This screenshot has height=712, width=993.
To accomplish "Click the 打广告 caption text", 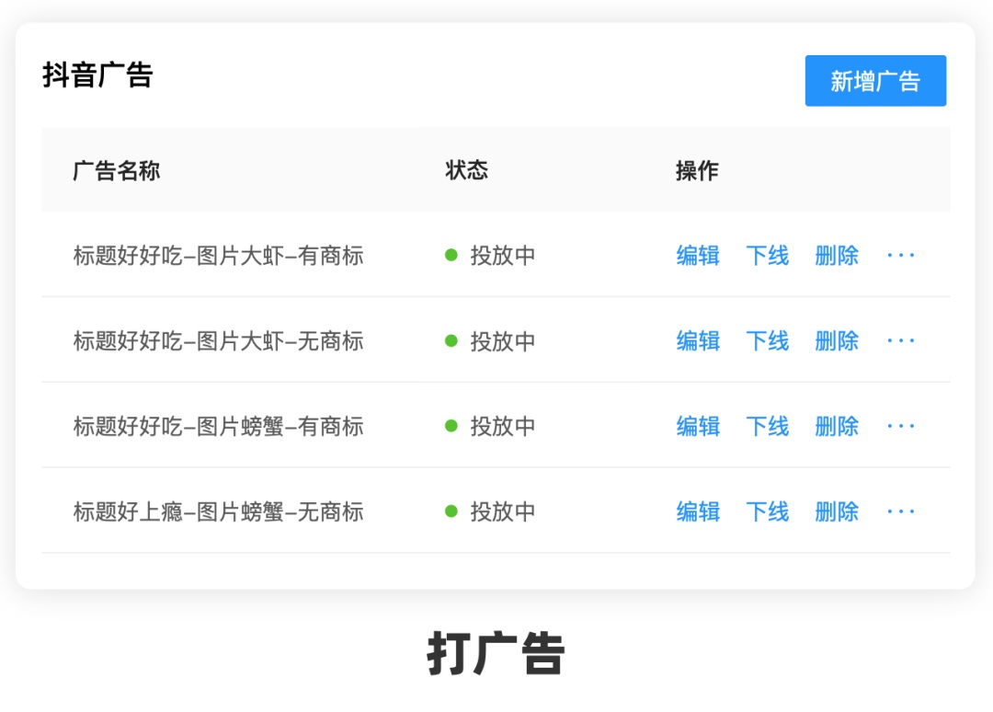I will [496, 653].
